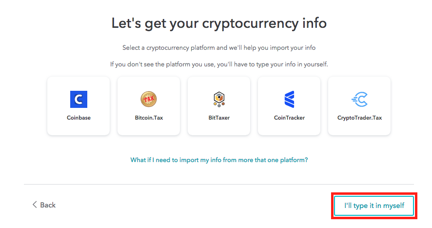Click the BitTaxer text label
Screen dimensions: 432x228
pos(219,118)
